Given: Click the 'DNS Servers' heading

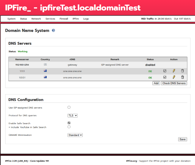Looking at the screenshot, I should point(20,43).
